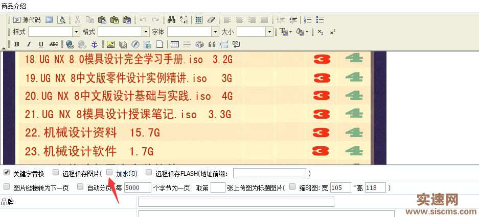Insert a page break icon
The height and width of the screenshot is (217, 479).
click(x=224, y=44)
